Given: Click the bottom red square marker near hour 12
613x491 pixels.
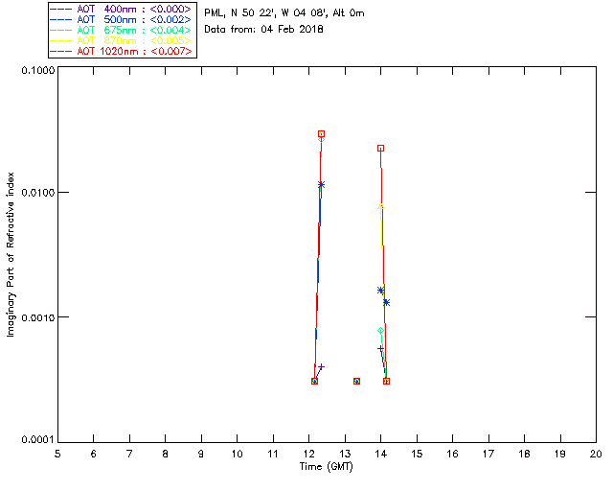Looking at the screenshot, I should point(315,382).
